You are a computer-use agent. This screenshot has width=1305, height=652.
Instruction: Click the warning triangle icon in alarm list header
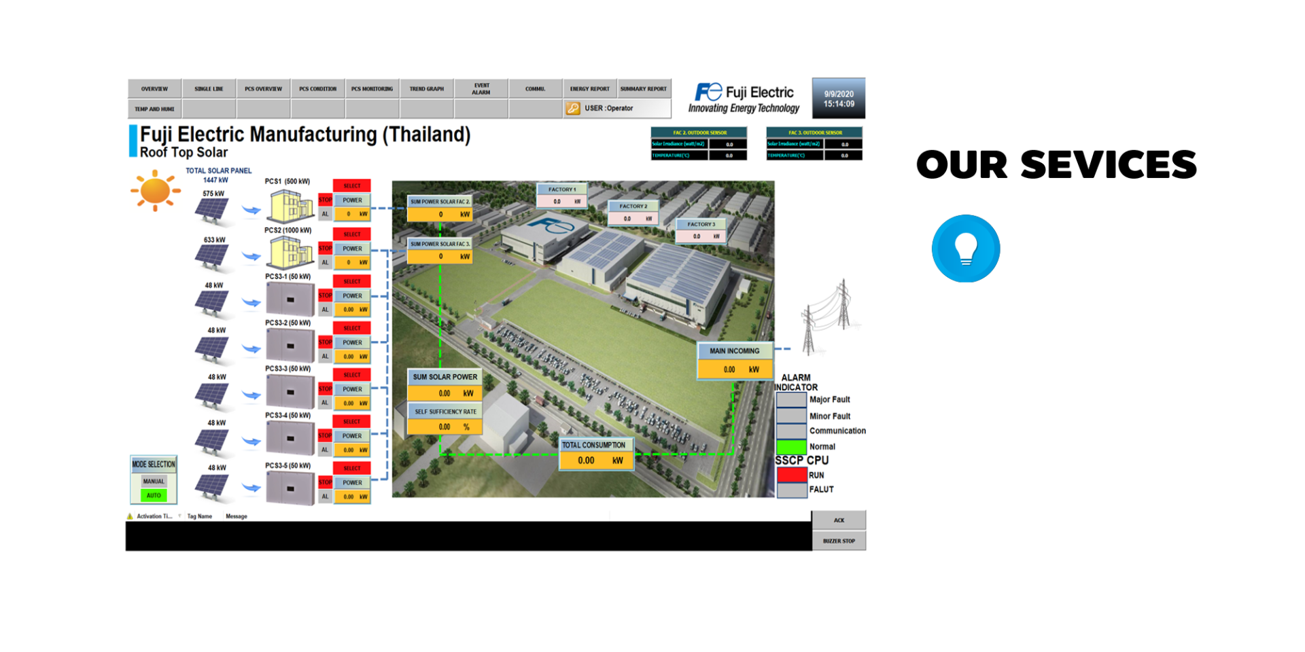click(130, 516)
